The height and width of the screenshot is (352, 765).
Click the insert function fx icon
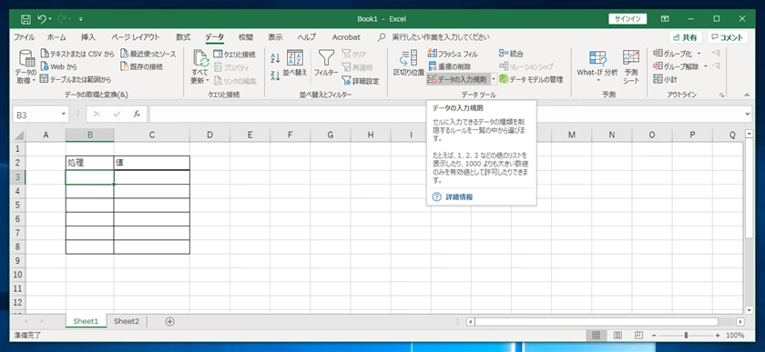tap(138, 114)
